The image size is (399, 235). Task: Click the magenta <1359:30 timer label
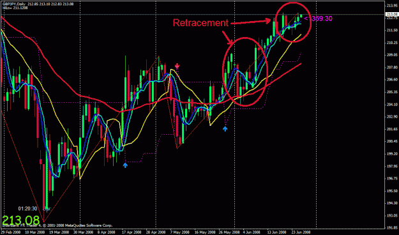318,19
